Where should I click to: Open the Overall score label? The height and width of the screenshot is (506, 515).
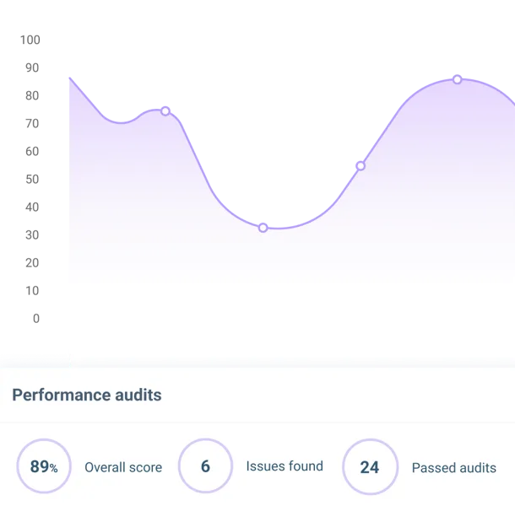pyautogui.click(x=123, y=467)
